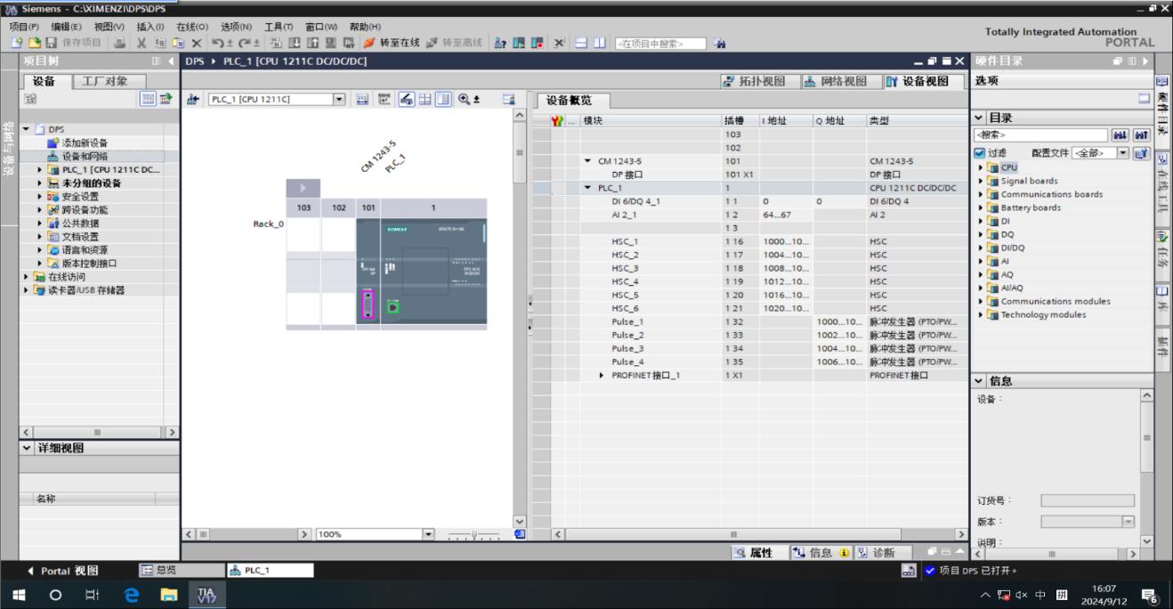The image size is (1173, 609).
Task: Open the 配置文件 profile dropdown
Action: (x=1122, y=153)
